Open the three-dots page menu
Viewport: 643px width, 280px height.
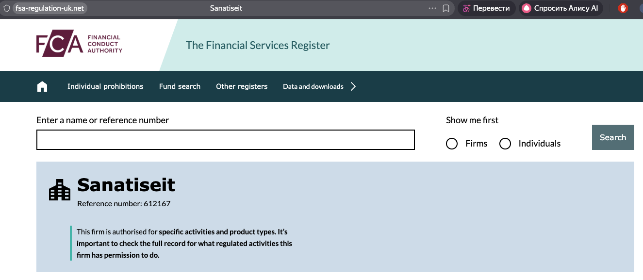click(x=432, y=8)
